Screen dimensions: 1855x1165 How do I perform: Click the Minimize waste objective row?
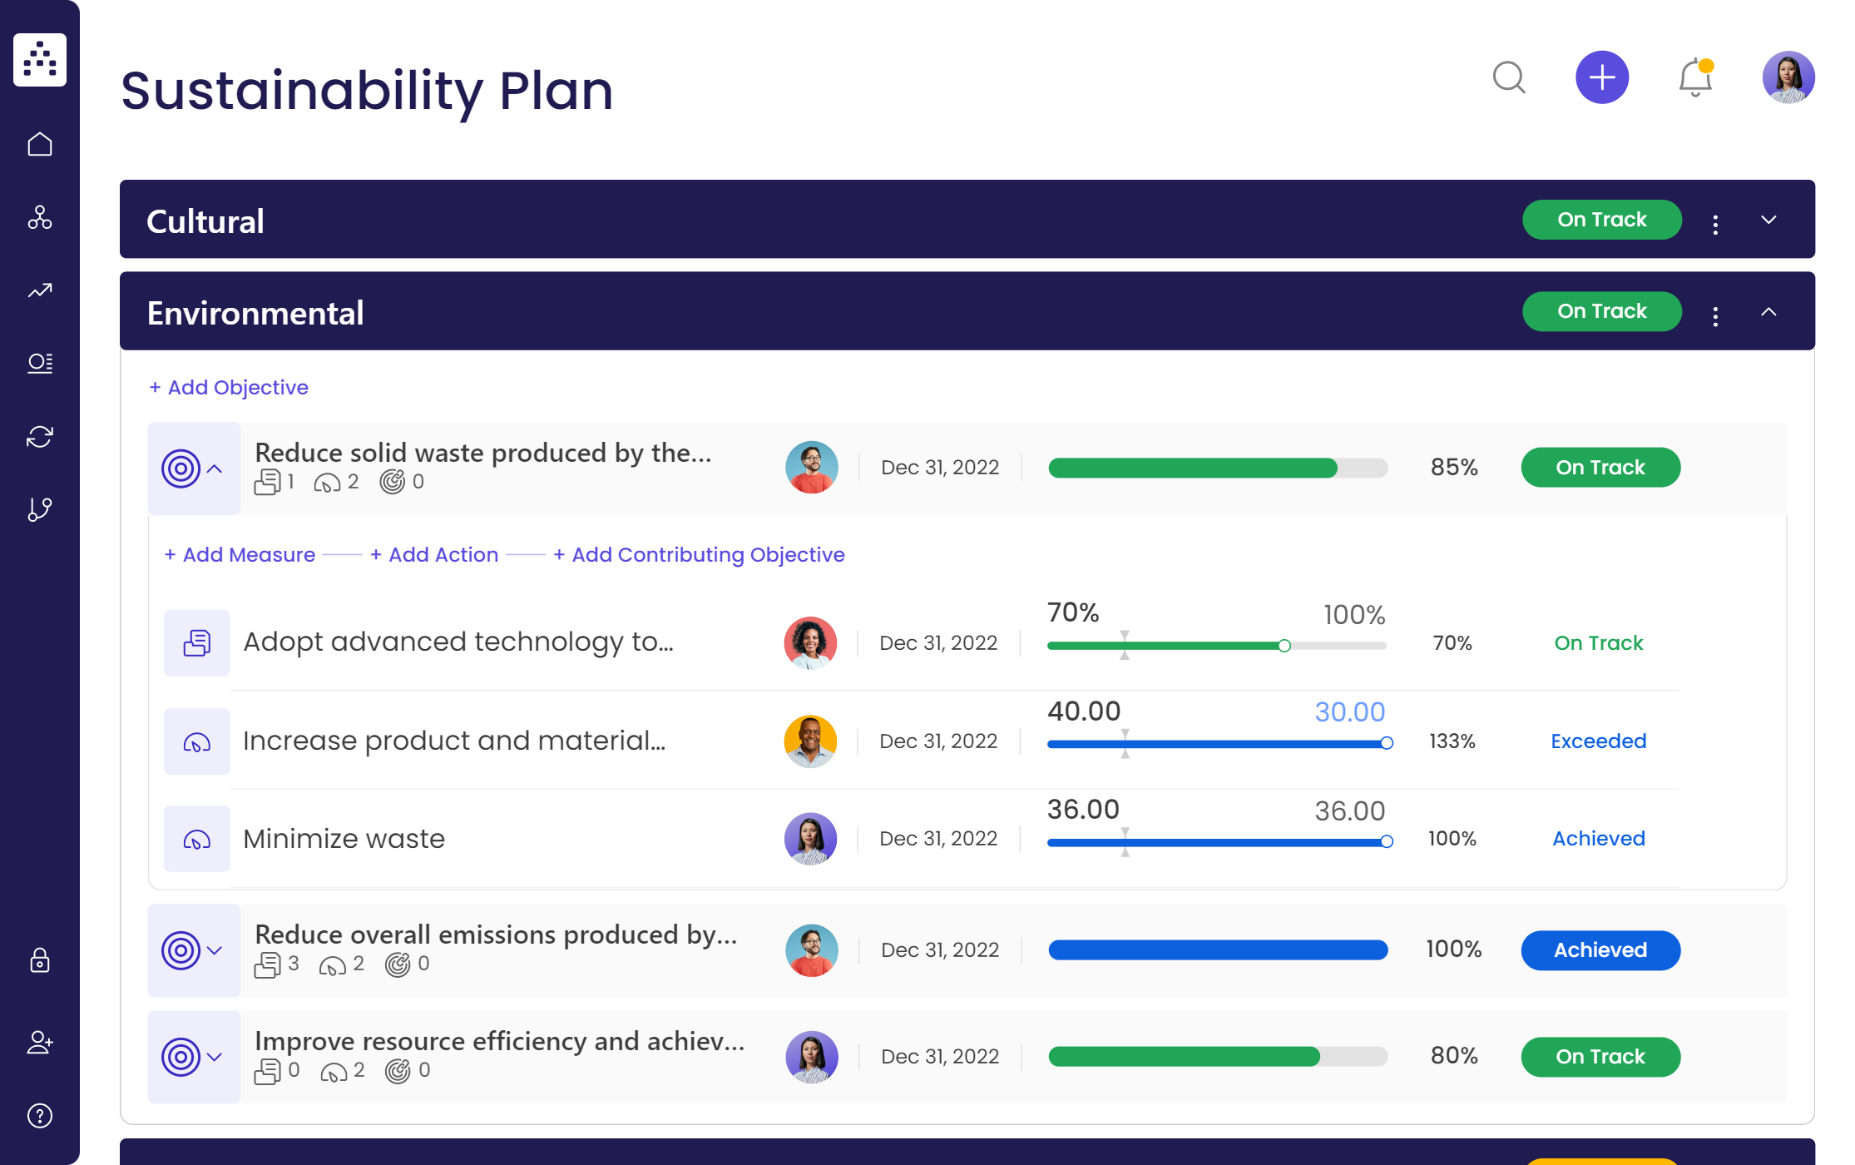(342, 839)
